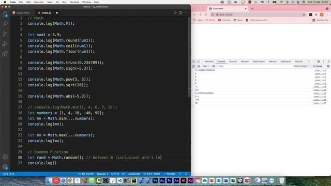
Task: Open the View menu in the menu bar
Action: pos(50,2)
